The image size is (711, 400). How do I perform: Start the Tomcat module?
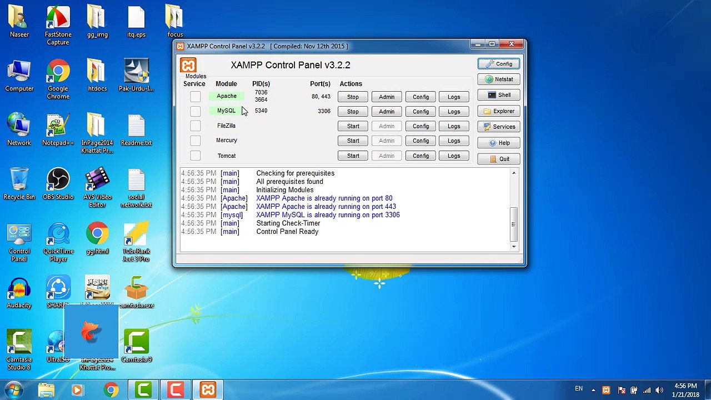pos(353,156)
